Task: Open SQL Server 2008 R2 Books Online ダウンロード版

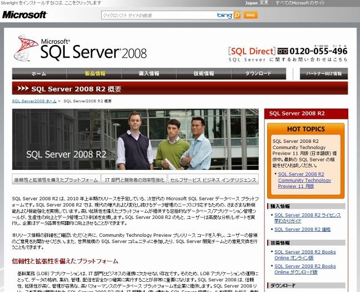Action: [x=305, y=269]
